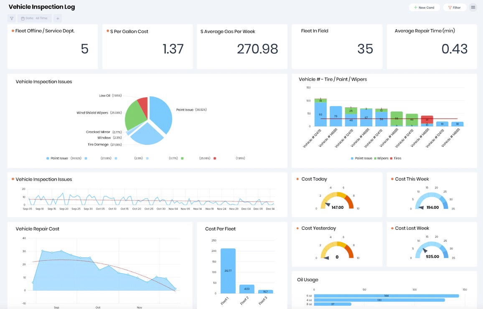Click the orange dot icon beside Cost Today
This screenshot has height=309, width=483.
pyautogui.click(x=298, y=179)
